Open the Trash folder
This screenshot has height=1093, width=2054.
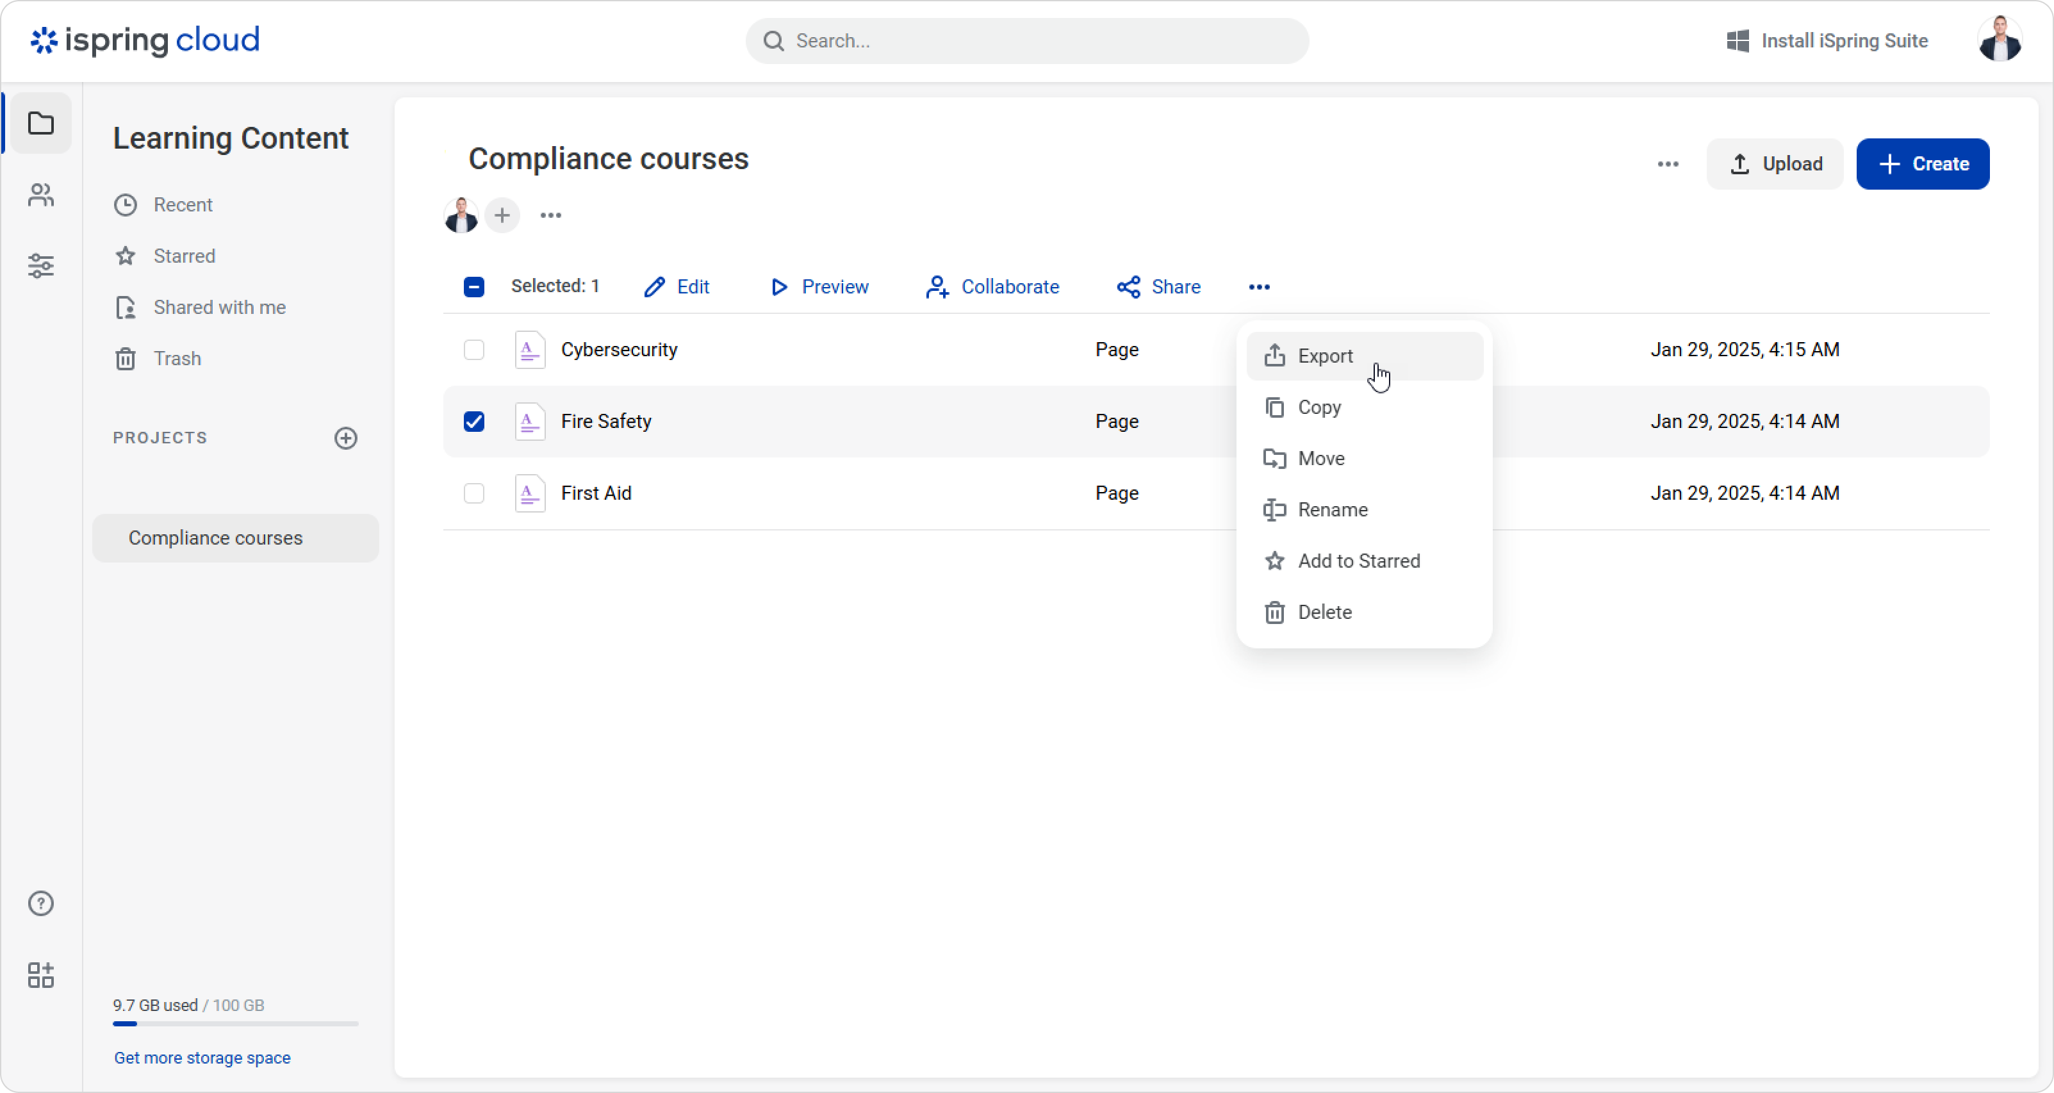(x=177, y=359)
